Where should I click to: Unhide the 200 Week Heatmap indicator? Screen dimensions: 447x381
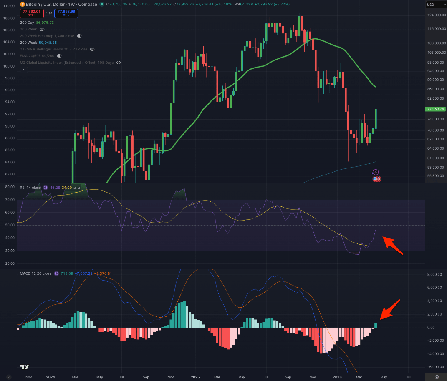pyautogui.click(x=80, y=36)
